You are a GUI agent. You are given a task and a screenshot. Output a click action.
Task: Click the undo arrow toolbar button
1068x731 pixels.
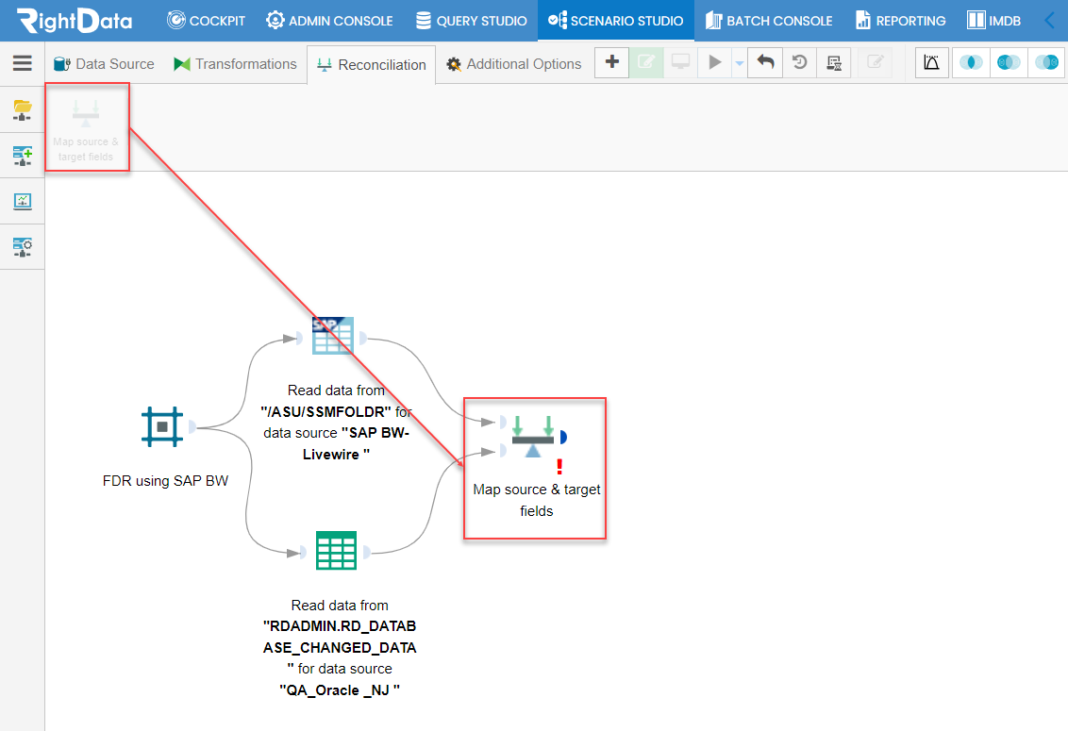(x=765, y=62)
